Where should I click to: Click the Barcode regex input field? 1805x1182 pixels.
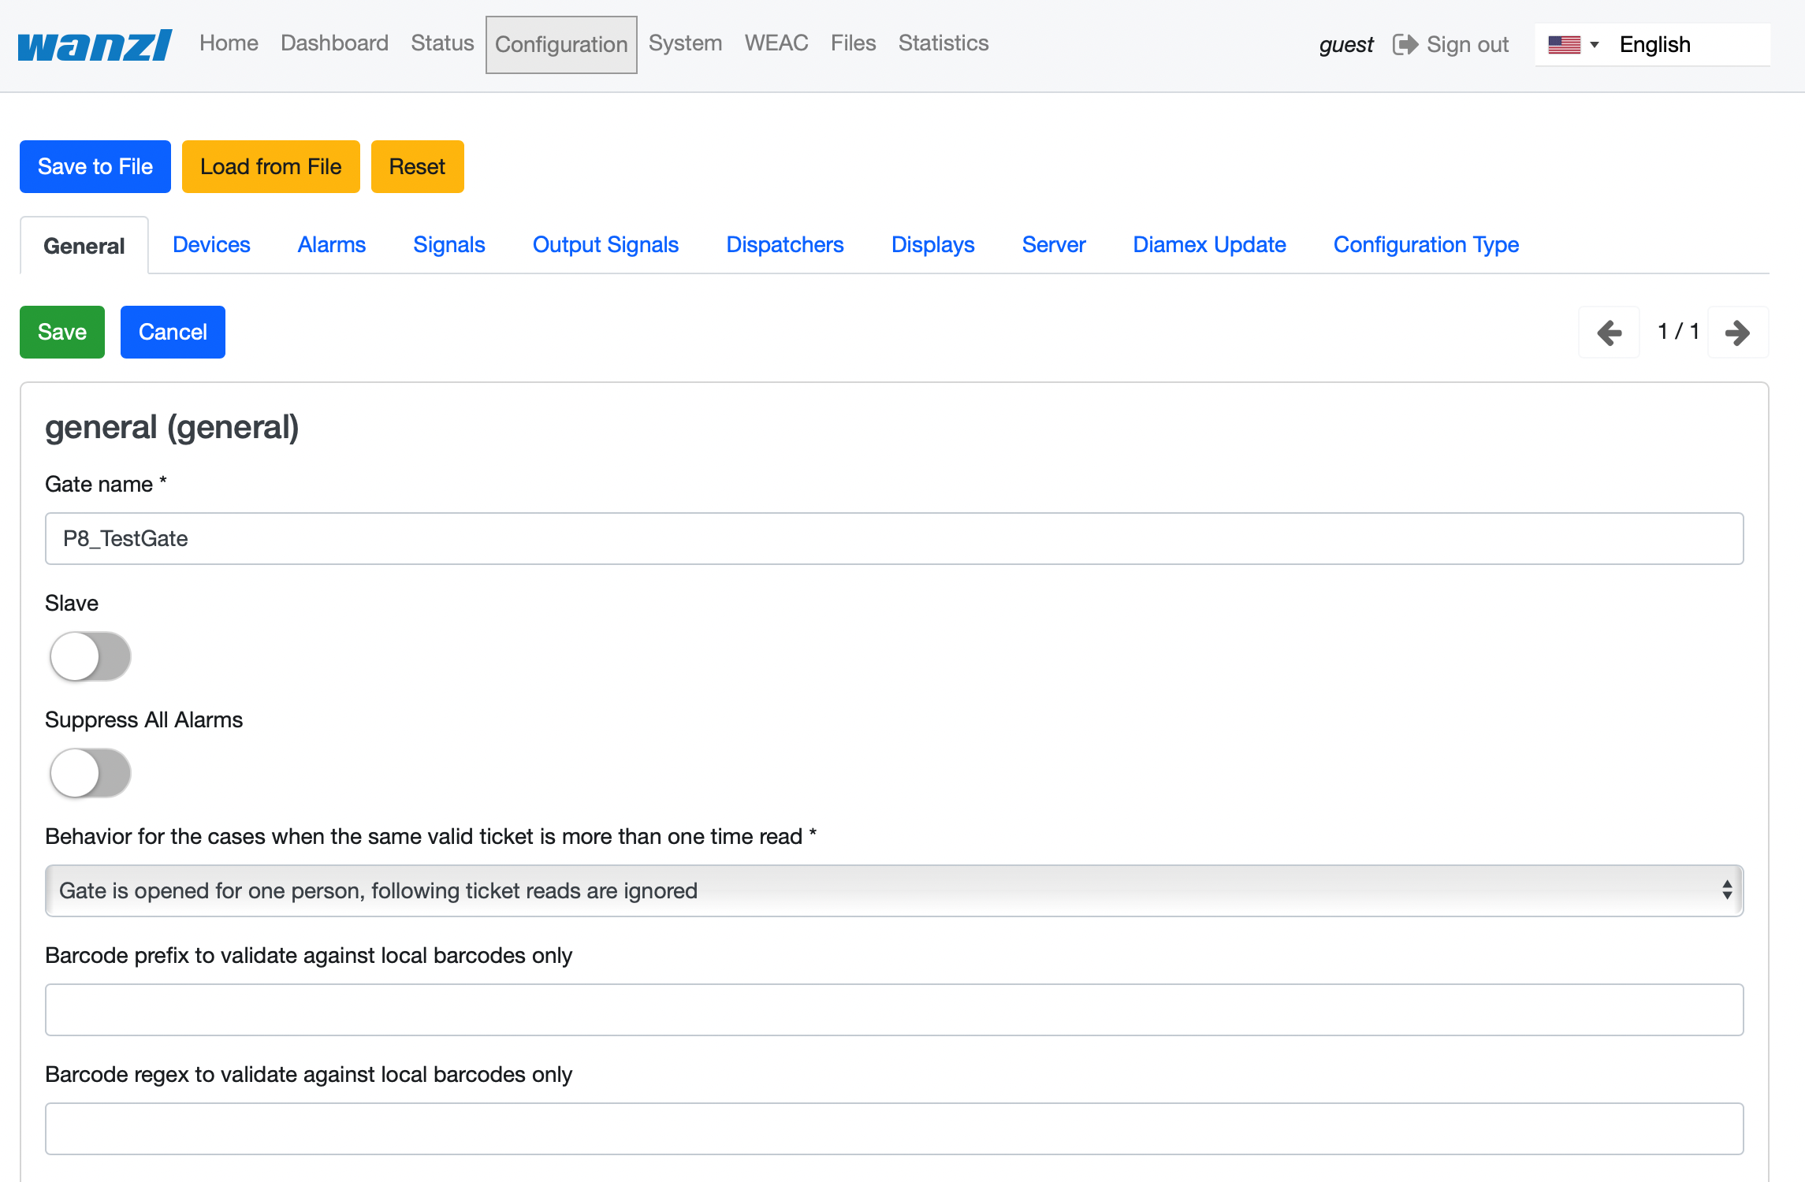point(894,1128)
